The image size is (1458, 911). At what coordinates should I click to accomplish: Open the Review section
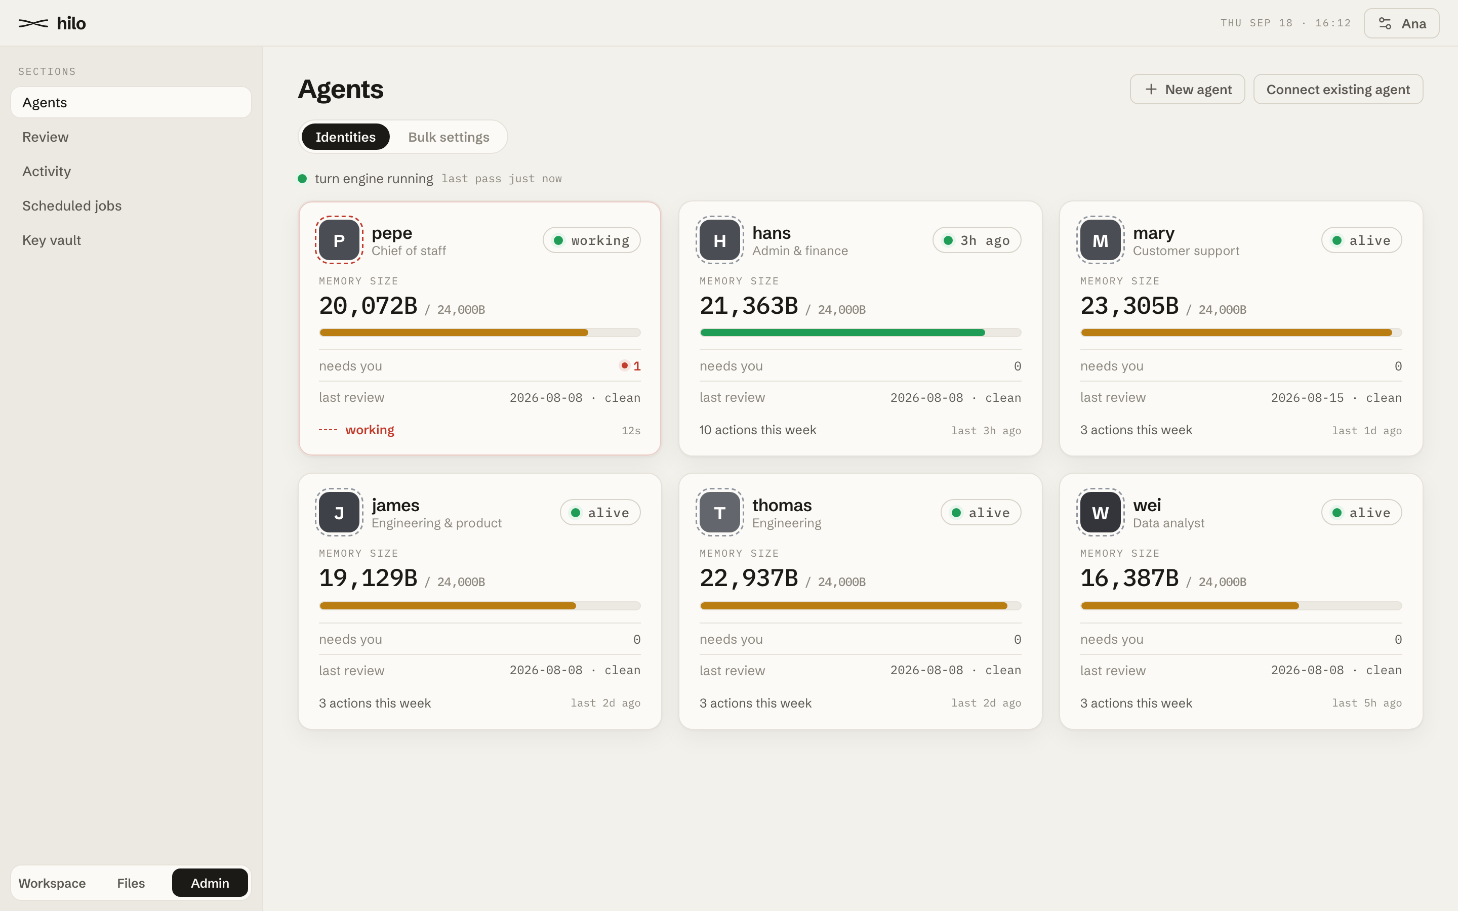(x=131, y=137)
